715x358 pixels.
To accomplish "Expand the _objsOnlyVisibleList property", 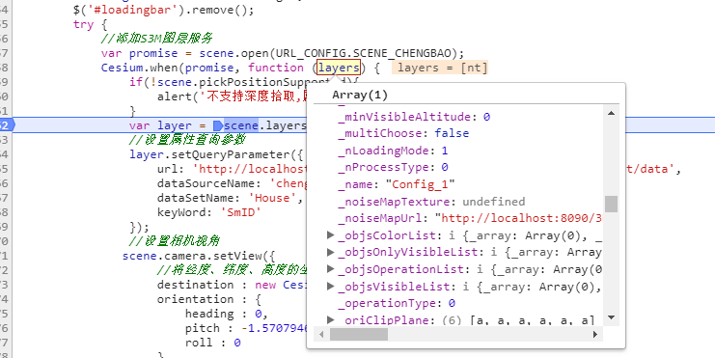I will pos(331,252).
